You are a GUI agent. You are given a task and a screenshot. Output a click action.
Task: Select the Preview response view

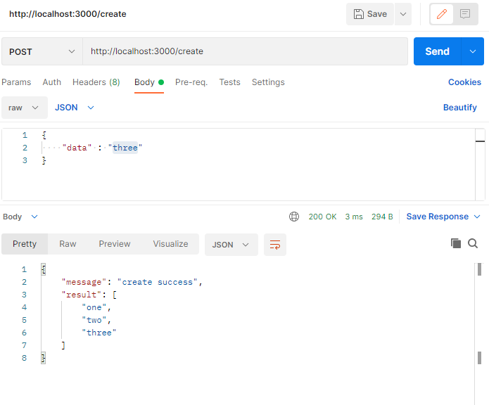click(x=115, y=244)
